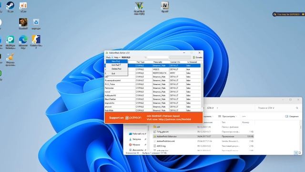
Task: Open the GTA IV desktop shortcut
Action: (x=165, y=7)
